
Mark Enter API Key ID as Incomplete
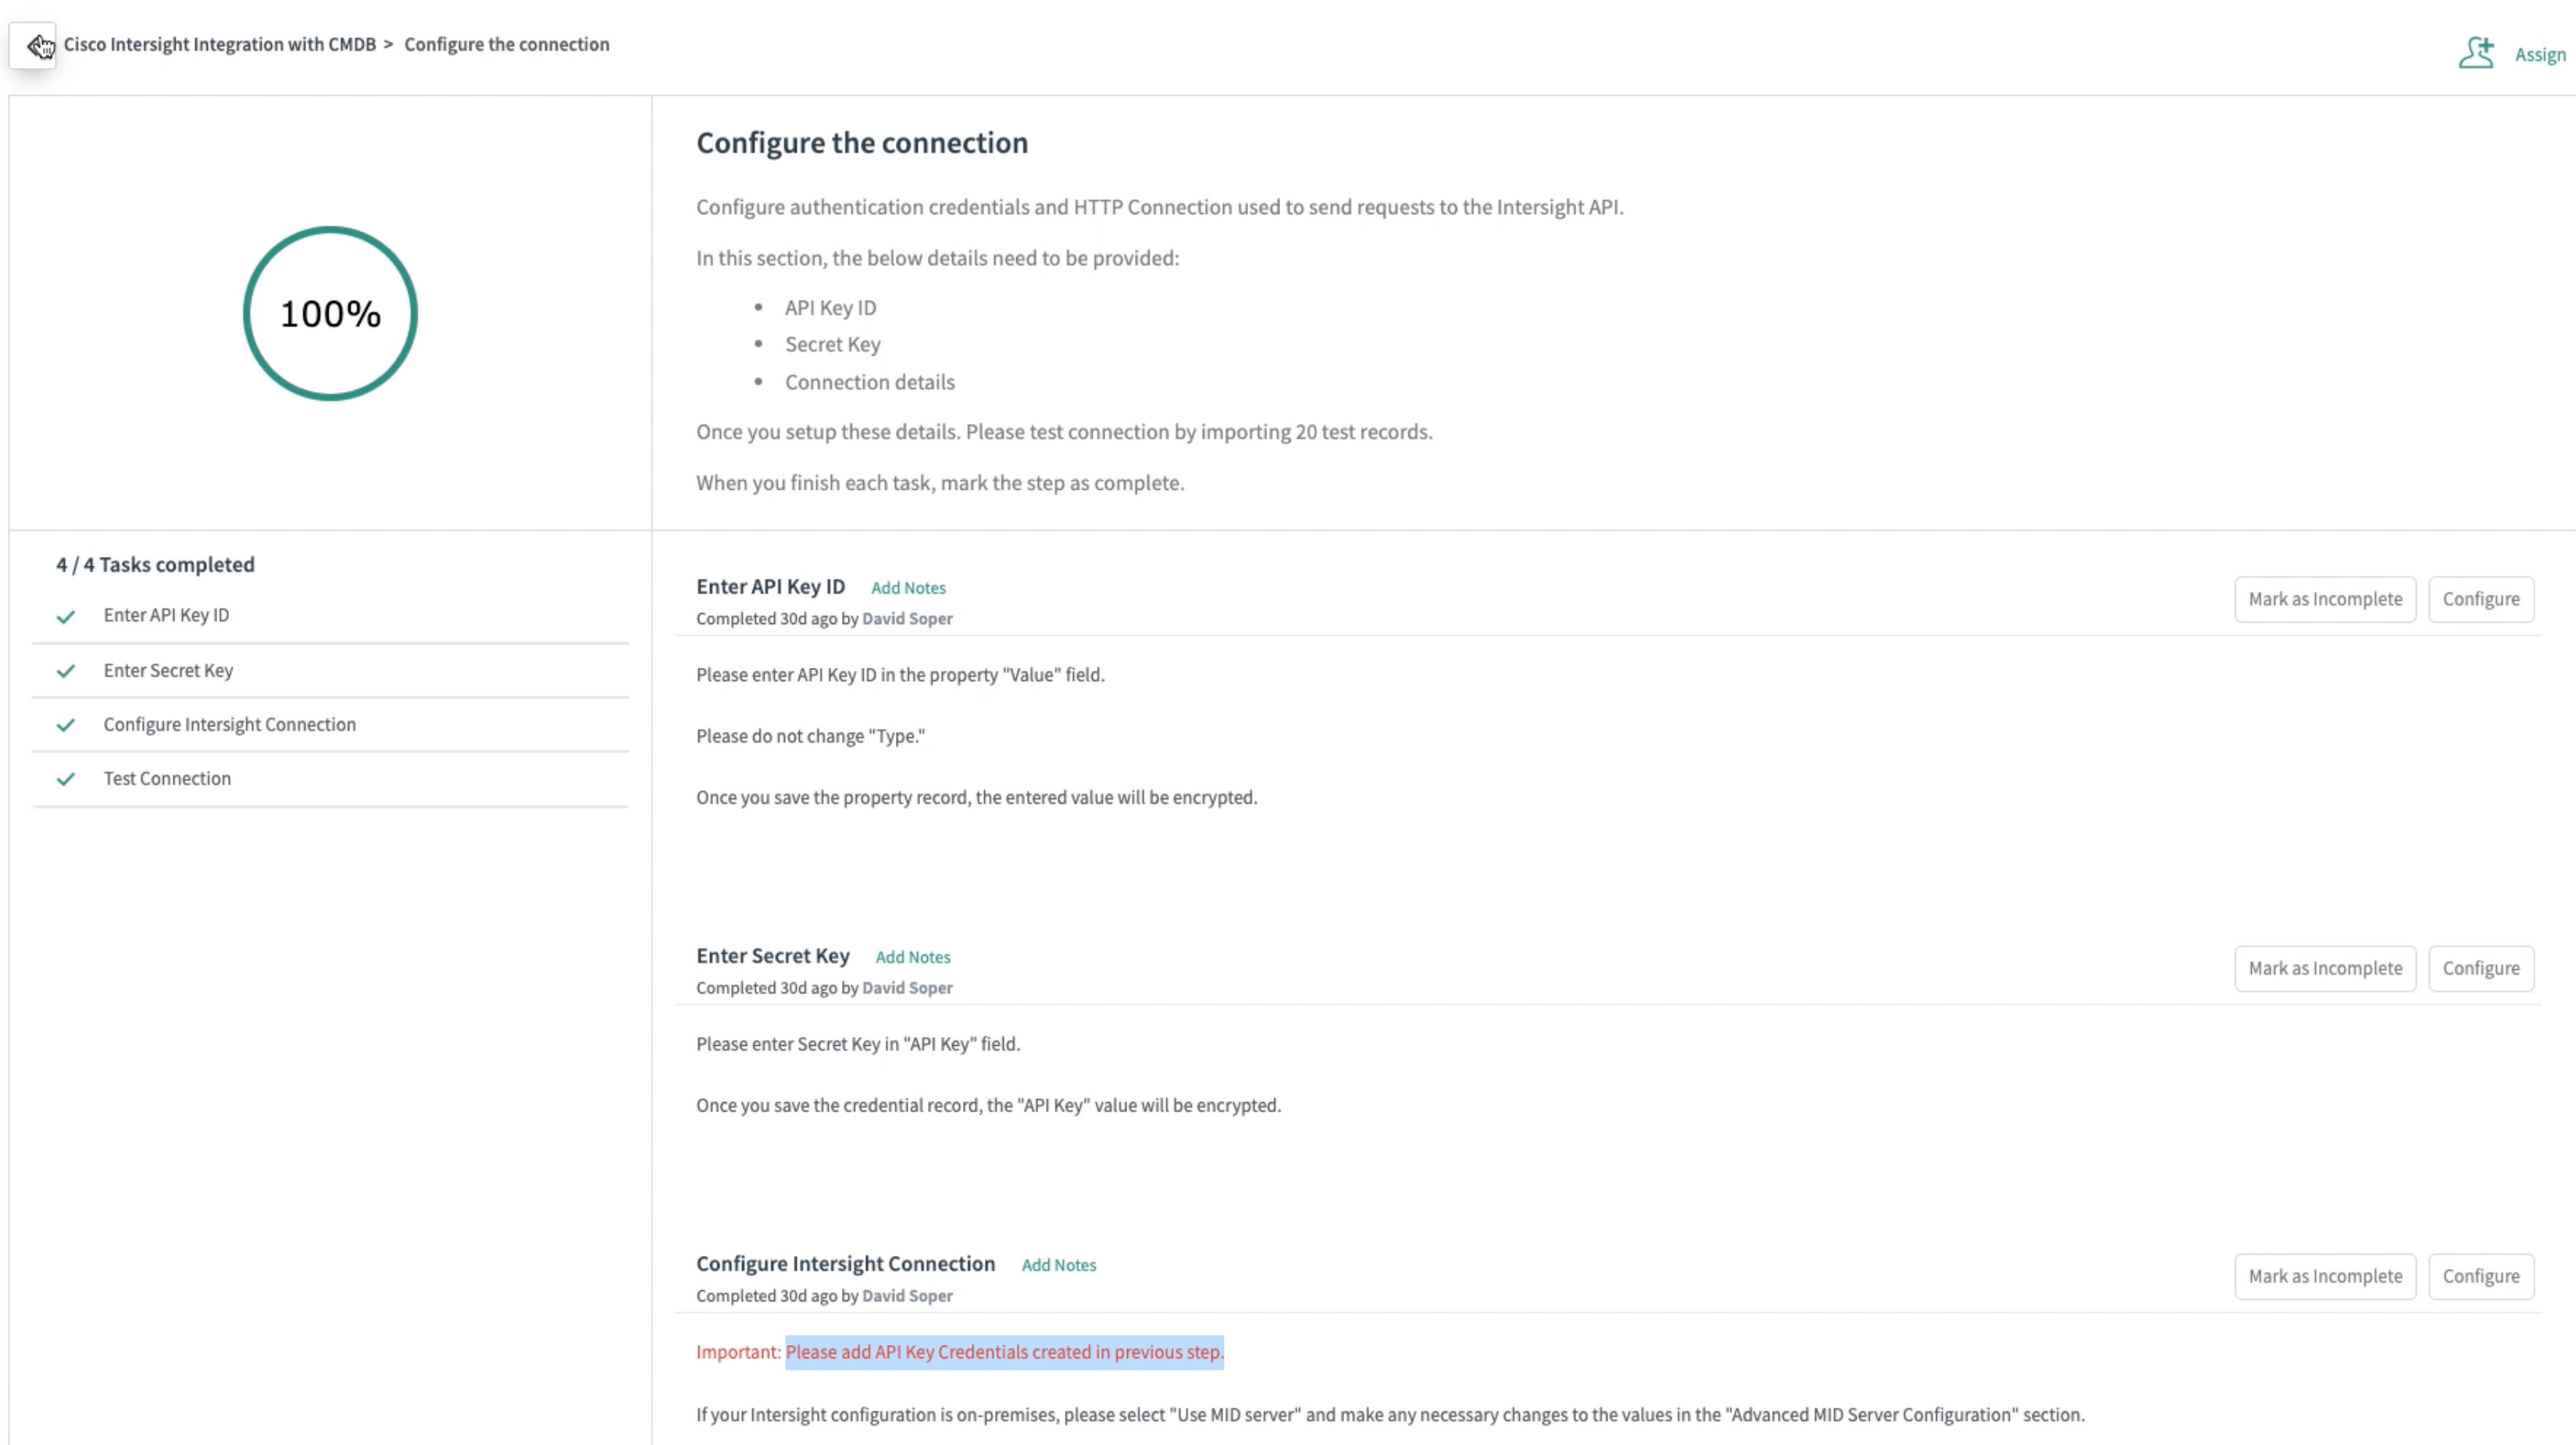pyautogui.click(x=2324, y=599)
